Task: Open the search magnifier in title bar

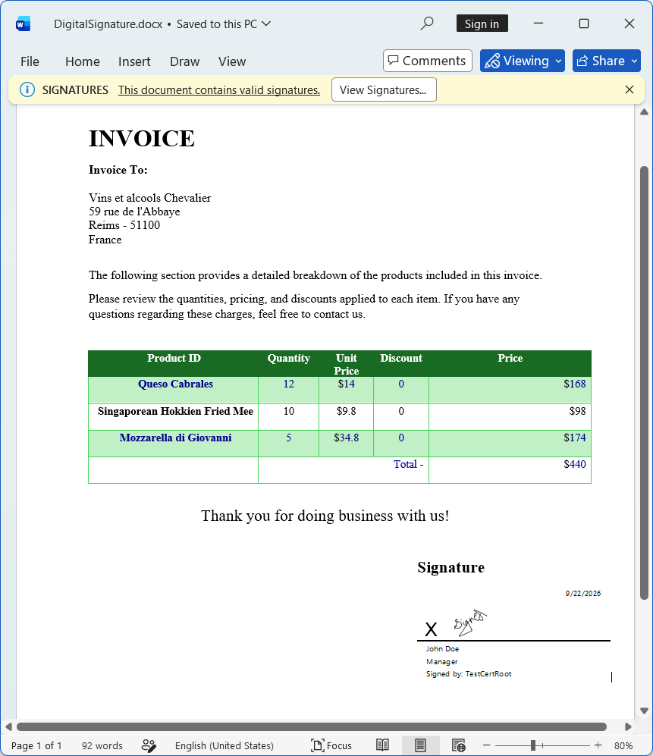Action: click(x=427, y=24)
